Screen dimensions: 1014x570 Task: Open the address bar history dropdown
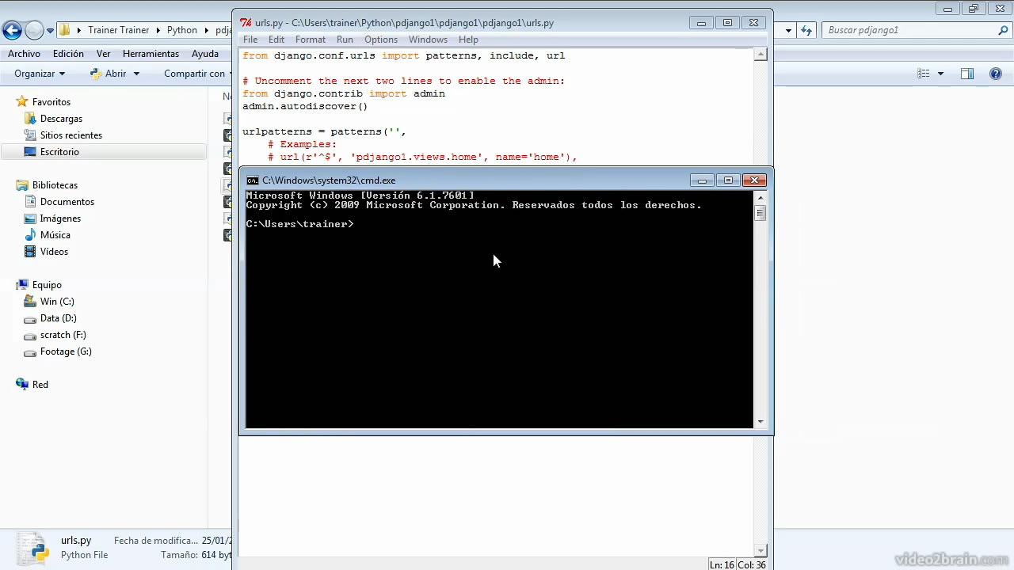(x=788, y=30)
